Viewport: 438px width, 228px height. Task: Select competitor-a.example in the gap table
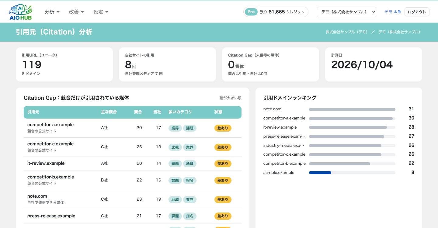click(x=50, y=125)
